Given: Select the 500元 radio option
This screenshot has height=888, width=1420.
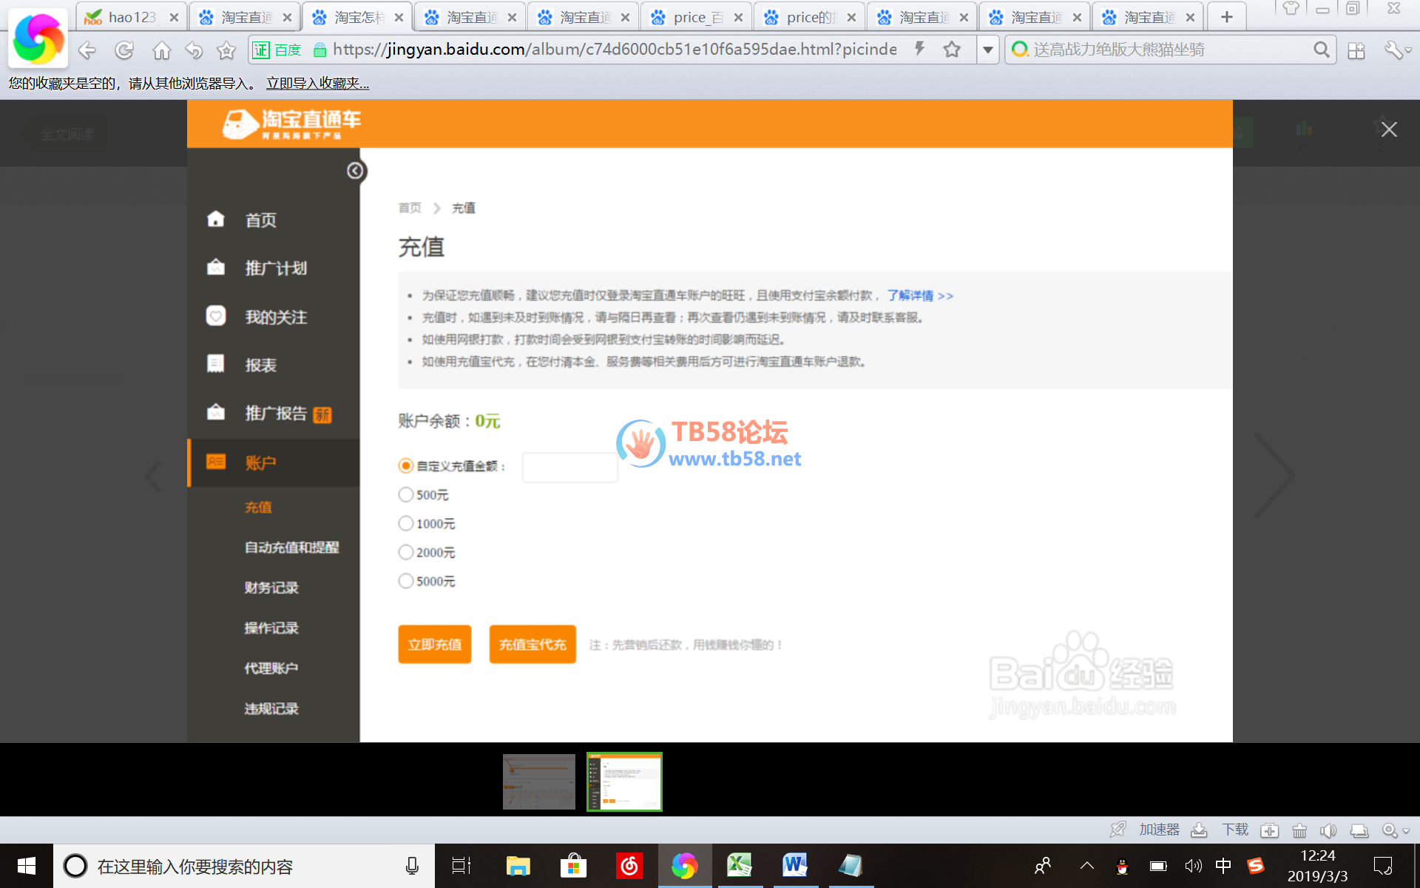Looking at the screenshot, I should tap(405, 494).
